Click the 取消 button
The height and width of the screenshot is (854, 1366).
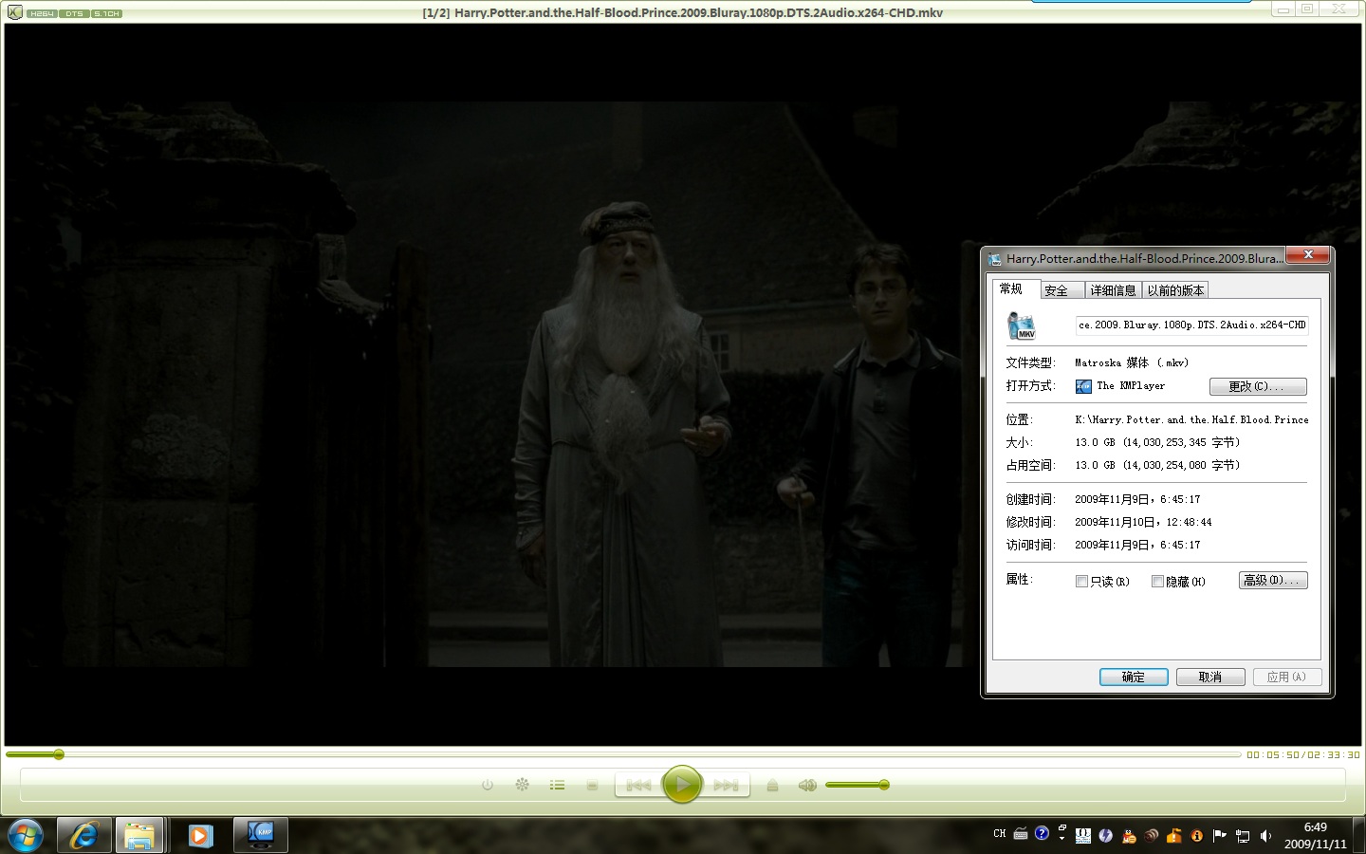[x=1210, y=677]
